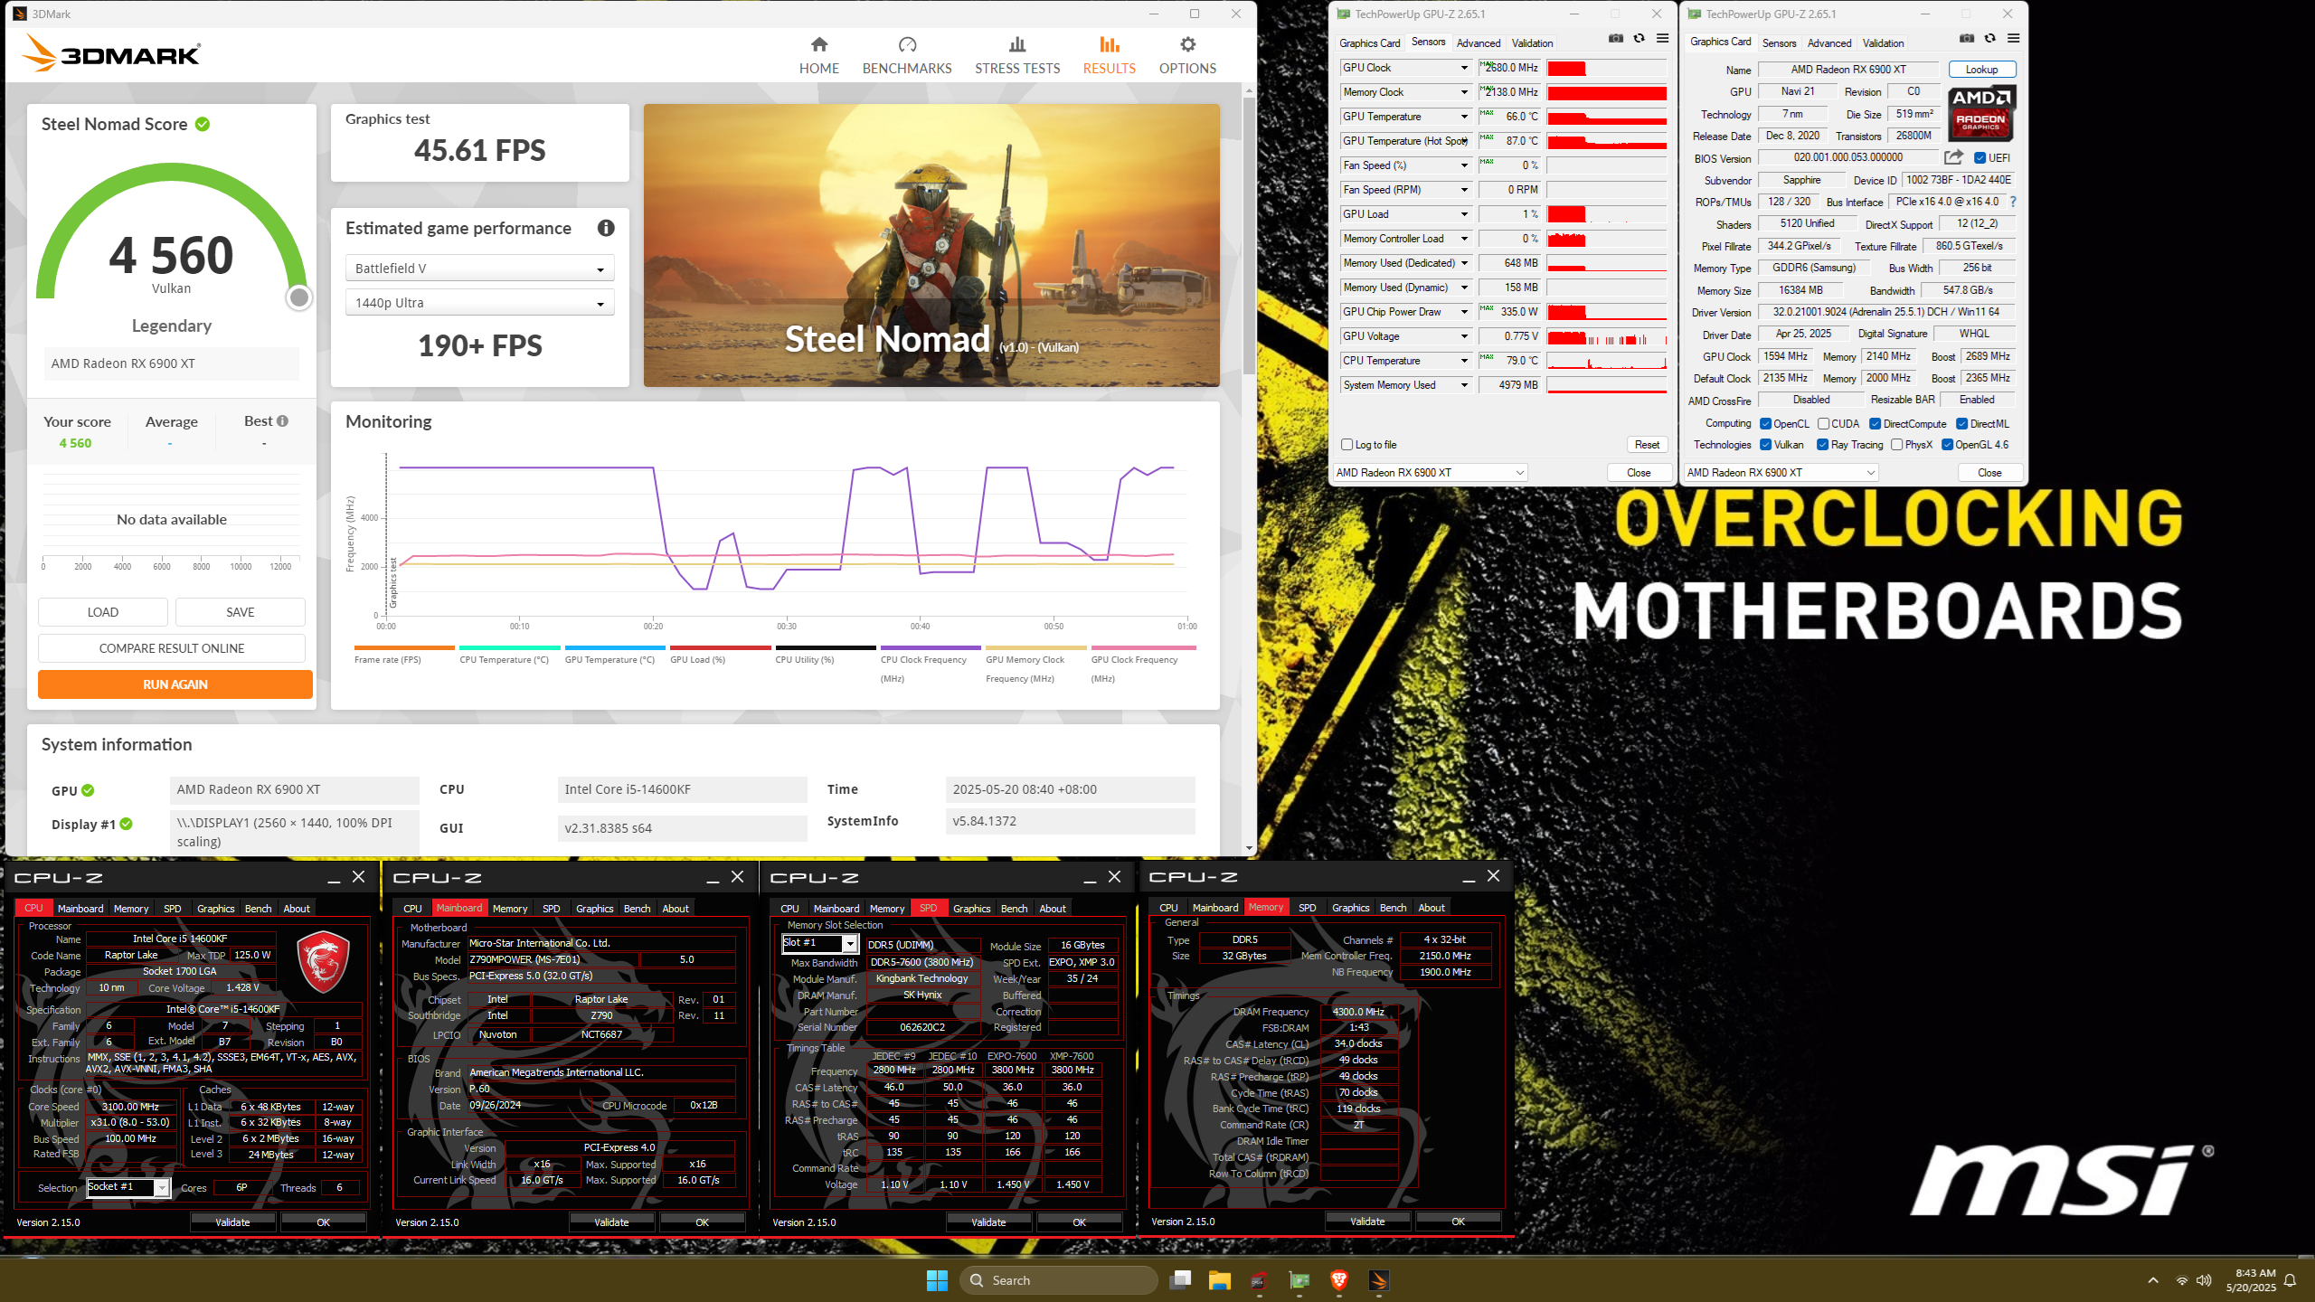Click the GPU Temperature sensor graph in GPU-Z
The width and height of the screenshot is (2315, 1302).
pos(1607,117)
